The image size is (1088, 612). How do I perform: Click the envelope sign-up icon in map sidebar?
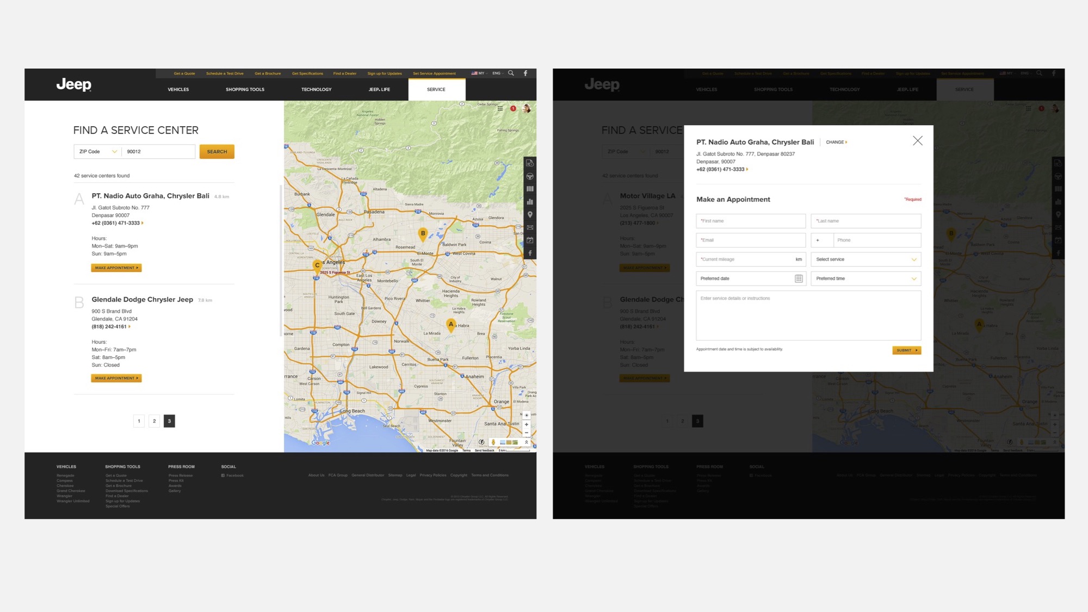click(530, 227)
